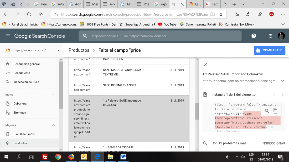Select the 1 x Paletero SANE Importado row
Image resolution: width=289 pixels, height=162 pixels.
tap(129, 119)
